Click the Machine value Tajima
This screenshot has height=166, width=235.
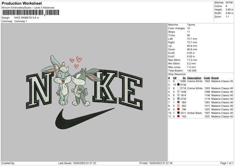(x=191, y=25)
